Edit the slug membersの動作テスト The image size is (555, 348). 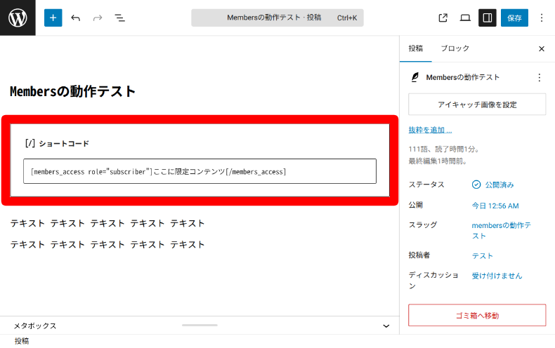501,231
